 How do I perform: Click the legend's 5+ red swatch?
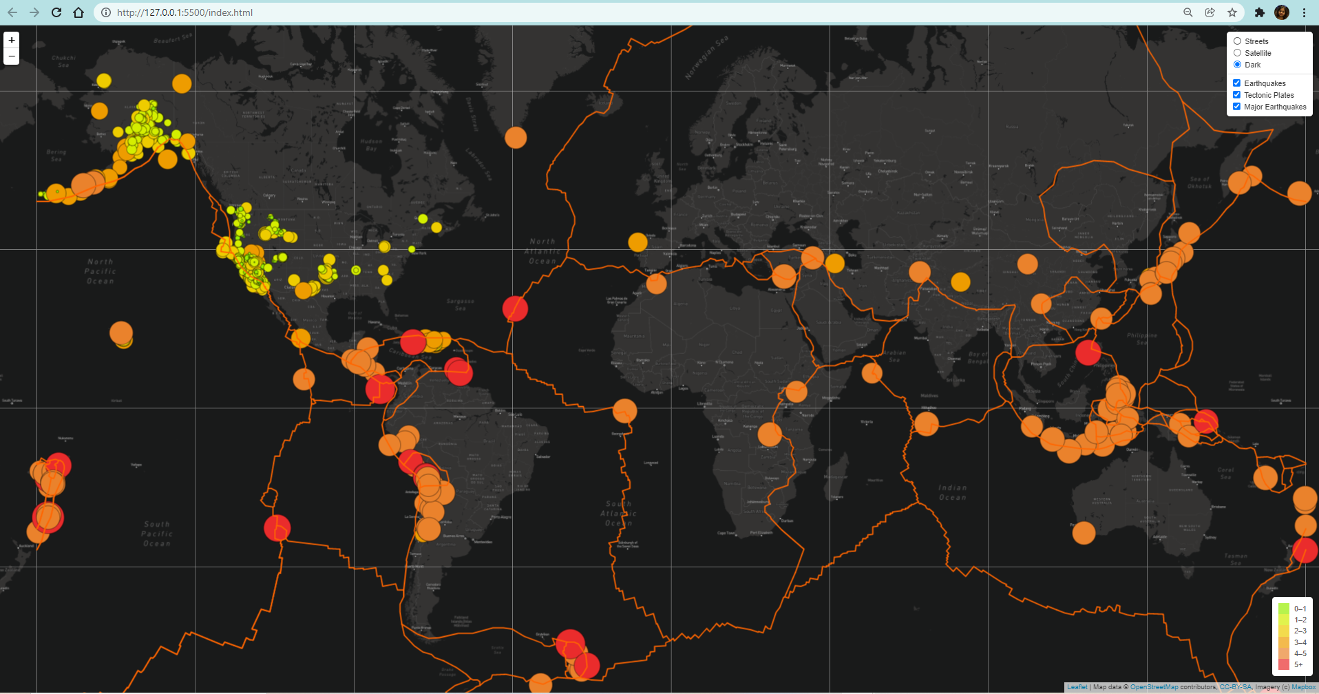(x=1284, y=664)
